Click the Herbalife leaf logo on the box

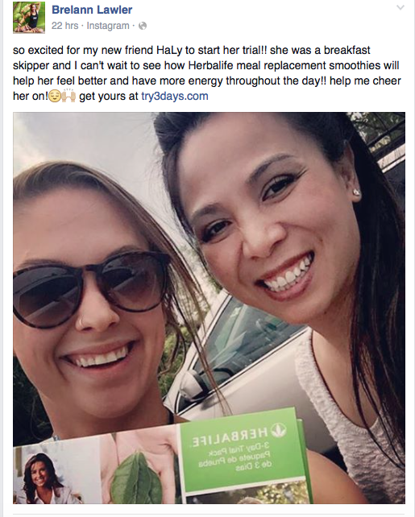pos(279,430)
